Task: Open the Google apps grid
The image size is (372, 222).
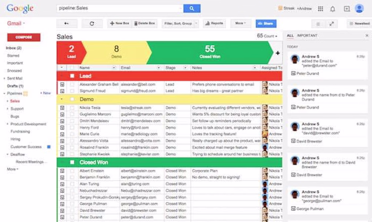Action: click(320, 9)
